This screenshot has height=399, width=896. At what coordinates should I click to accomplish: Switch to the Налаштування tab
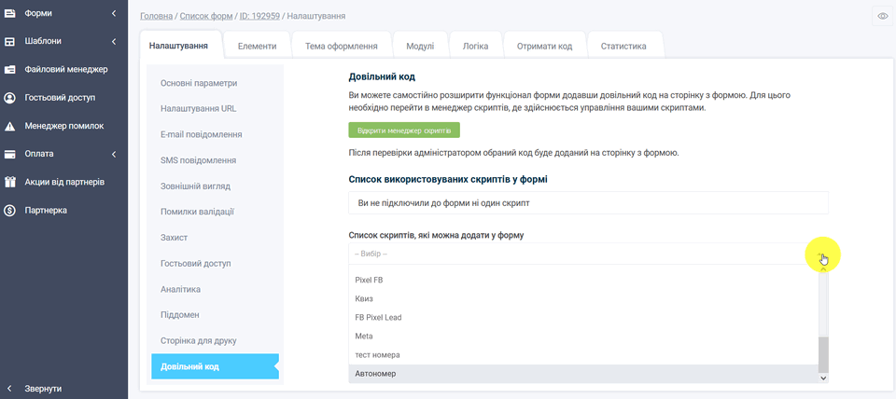[178, 46]
